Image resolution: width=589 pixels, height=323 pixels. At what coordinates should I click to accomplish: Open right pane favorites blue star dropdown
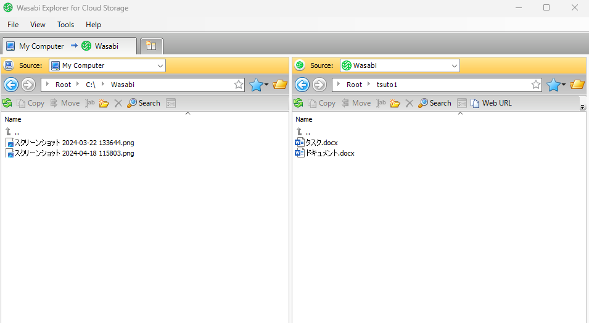(x=556, y=85)
